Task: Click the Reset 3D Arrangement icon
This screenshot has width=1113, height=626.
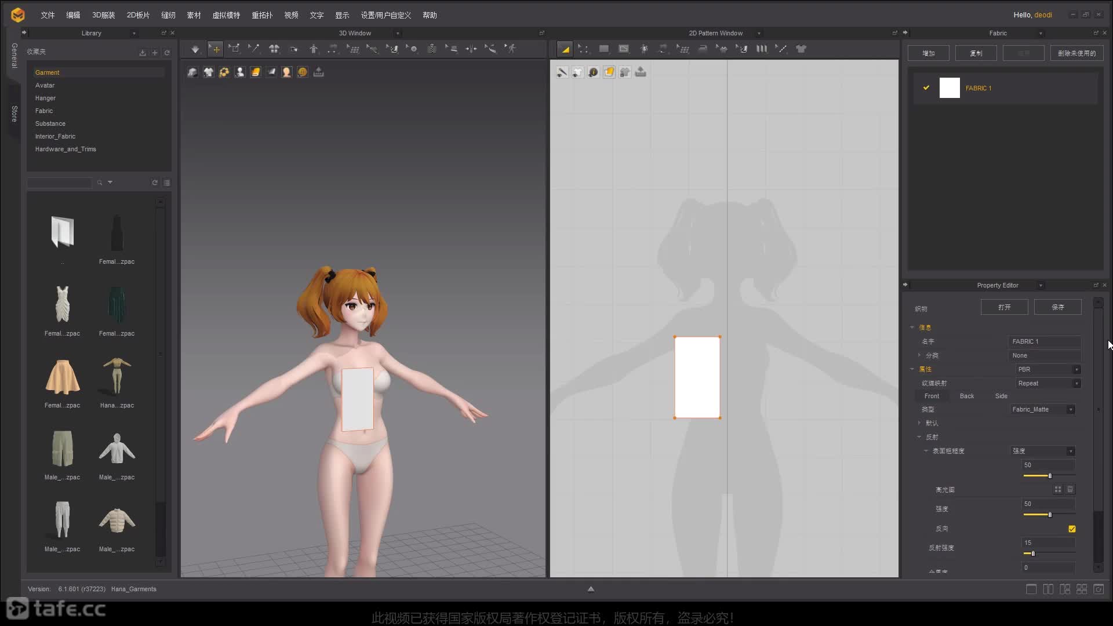Action: (x=294, y=49)
